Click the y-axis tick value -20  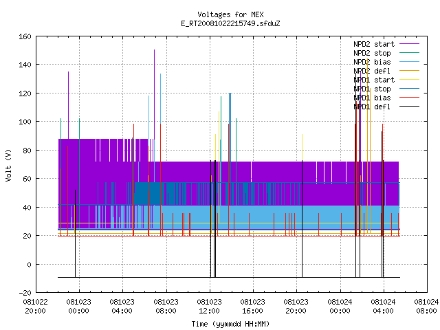click(25, 293)
